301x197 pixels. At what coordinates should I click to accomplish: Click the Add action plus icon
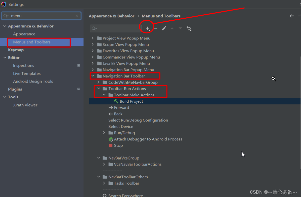coord(148,28)
